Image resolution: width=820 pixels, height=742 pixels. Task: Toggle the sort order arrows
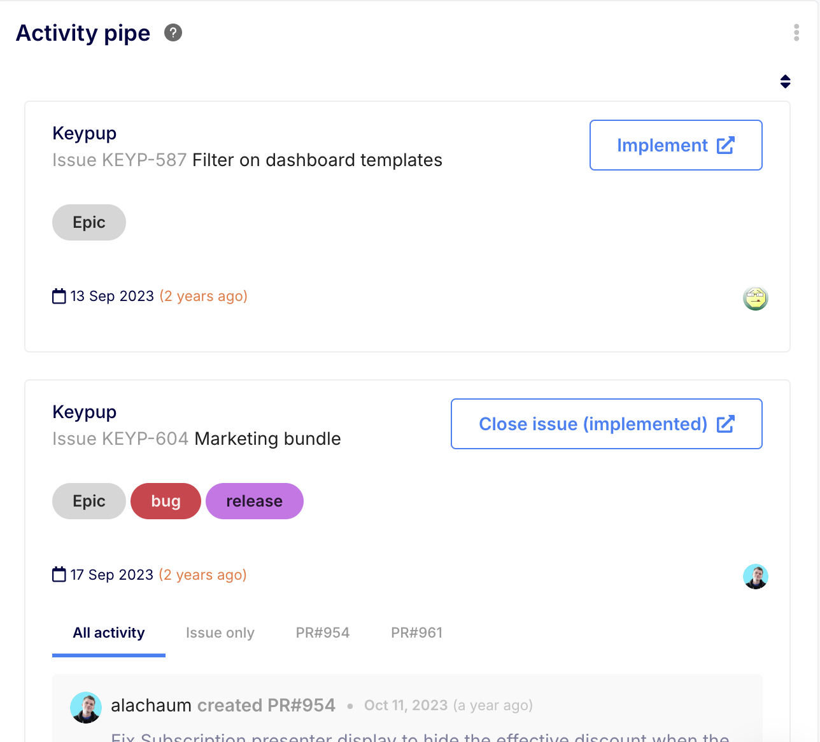(785, 81)
